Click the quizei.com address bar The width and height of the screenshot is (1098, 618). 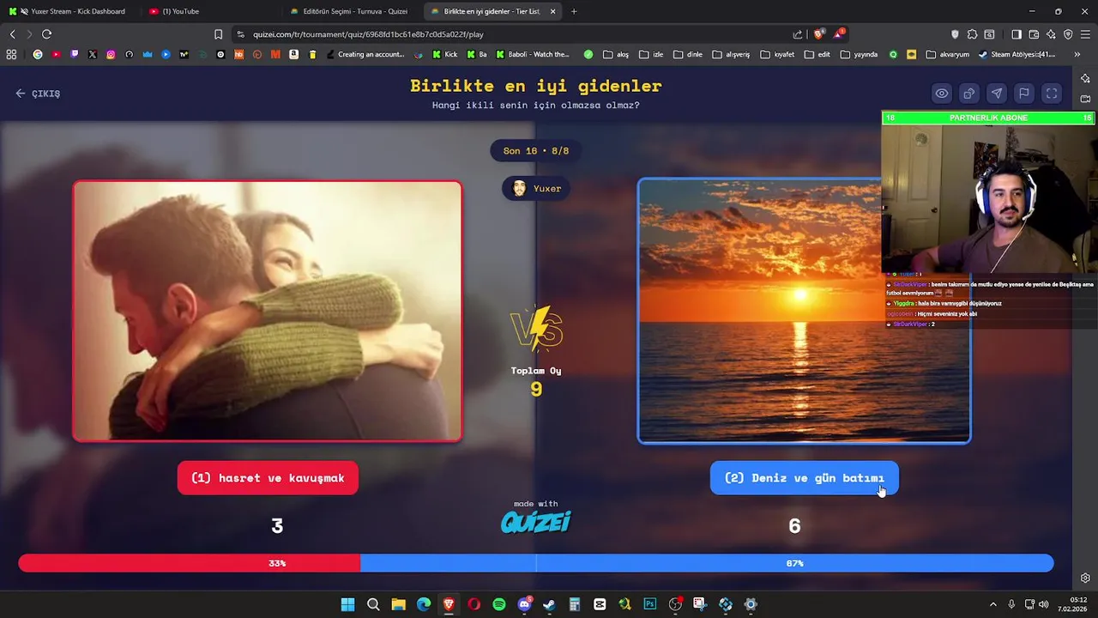point(515,34)
